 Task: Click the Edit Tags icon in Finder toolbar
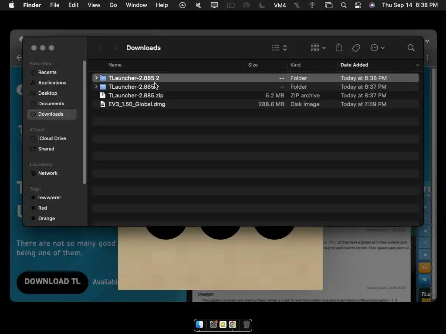pos(356,48)
